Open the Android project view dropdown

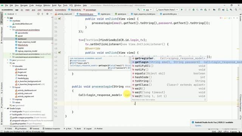point(11,14)
